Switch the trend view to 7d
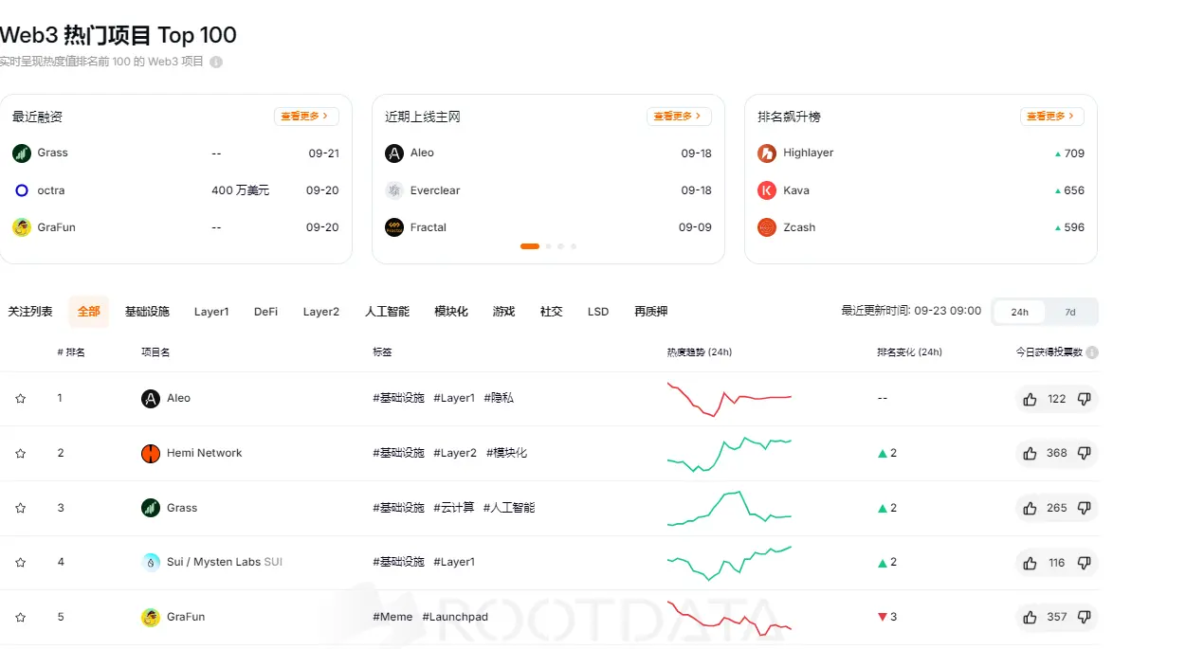Image resolution: width=1204 pixels, height=649 pixels. click(1069, 311)
